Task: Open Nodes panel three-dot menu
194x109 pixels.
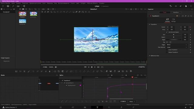Action: pyautogui.click(x=57, y=75)
